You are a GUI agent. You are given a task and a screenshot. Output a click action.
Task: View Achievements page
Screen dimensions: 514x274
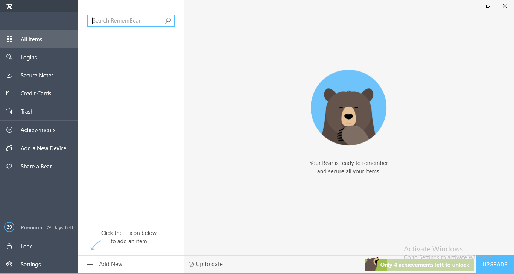click(x=39, y=130)
